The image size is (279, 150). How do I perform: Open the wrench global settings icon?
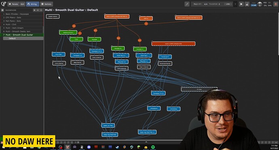coord(187,4)
